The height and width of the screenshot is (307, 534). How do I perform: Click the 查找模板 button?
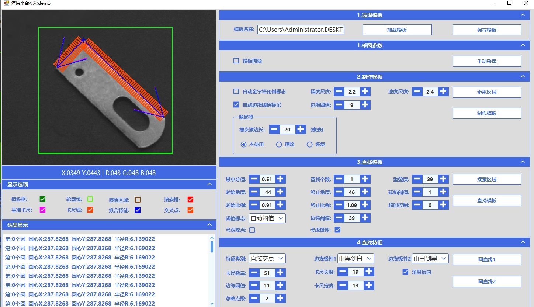click(487, 200)
